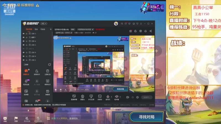This screenshot has height=124, width=221.
Task: Toggle visibility of layer 文本 3
Action: click(x=23, y=34)
